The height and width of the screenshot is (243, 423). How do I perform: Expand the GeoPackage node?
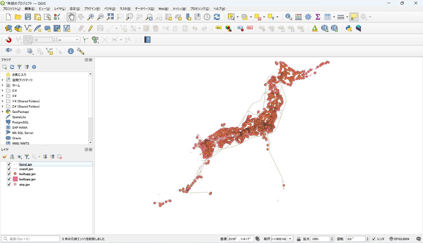coord(3,112)
